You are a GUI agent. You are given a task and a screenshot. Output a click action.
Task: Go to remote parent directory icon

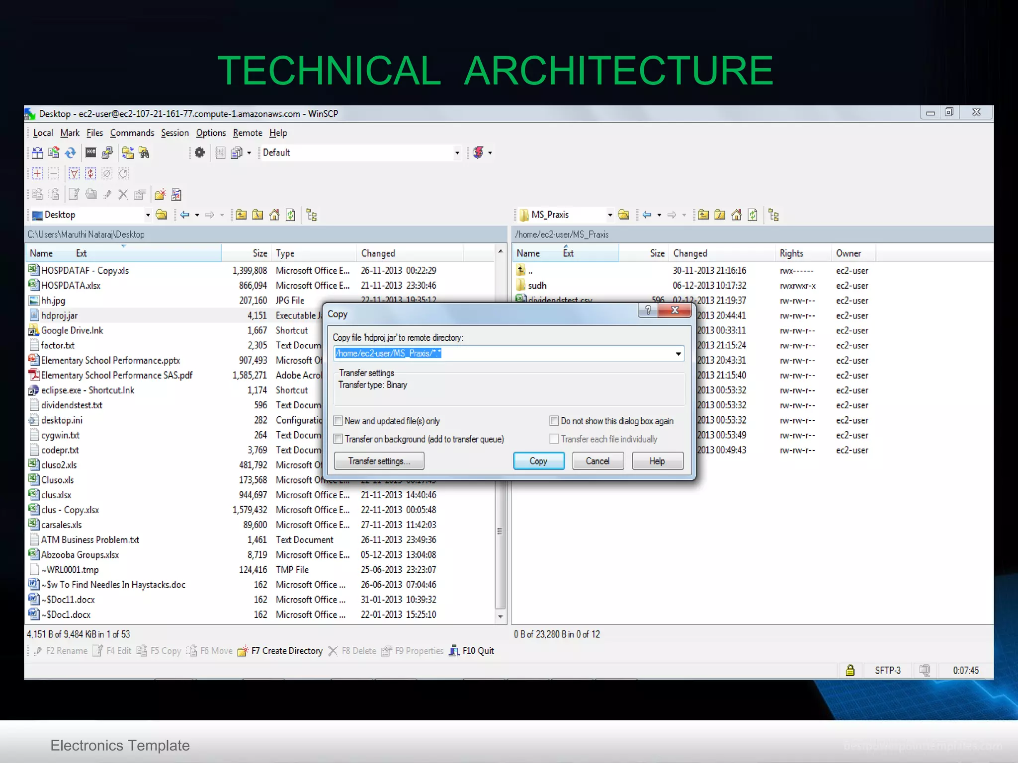[703, 215]
